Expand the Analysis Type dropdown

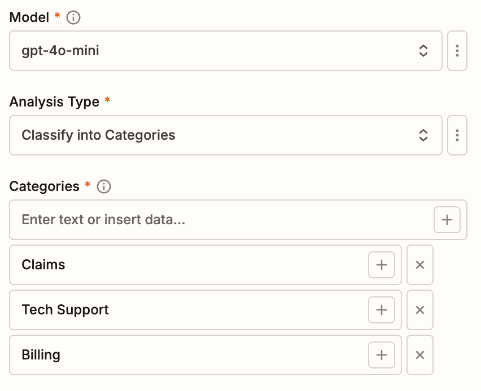215,135
